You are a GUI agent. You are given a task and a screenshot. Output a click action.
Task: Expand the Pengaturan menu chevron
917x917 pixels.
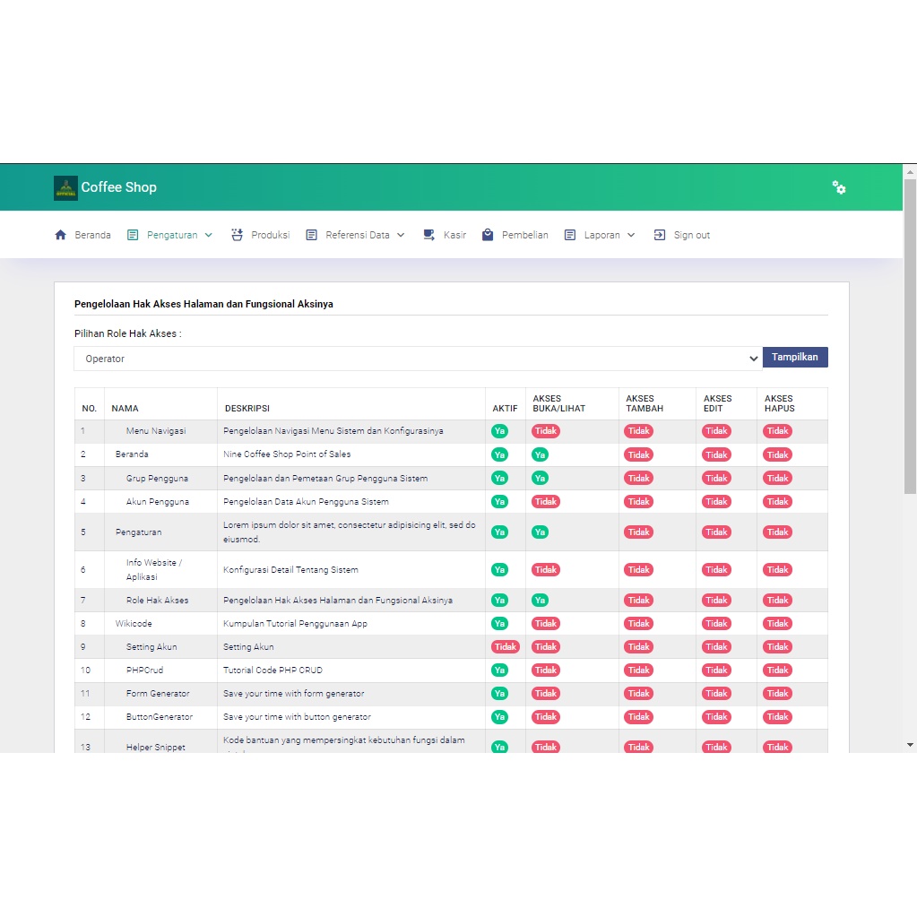pyautogui.click(x=209, y=235)
